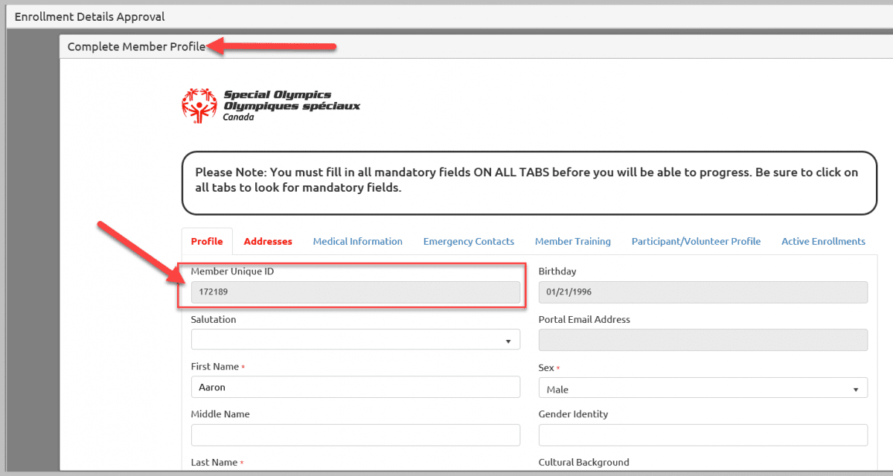The height and width of the screenshot is (476, 893).
Task: Click the Birthday field showing 01/21/1996
Action: coord(702,292)
